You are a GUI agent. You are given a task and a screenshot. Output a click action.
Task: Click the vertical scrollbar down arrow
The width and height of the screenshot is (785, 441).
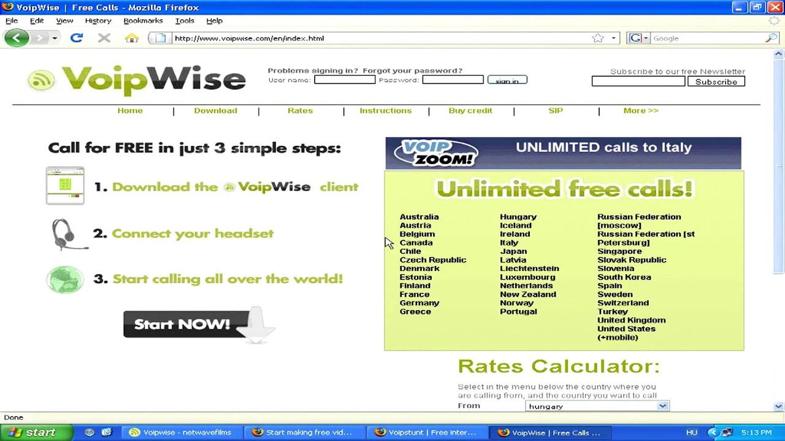coord(778,407)
